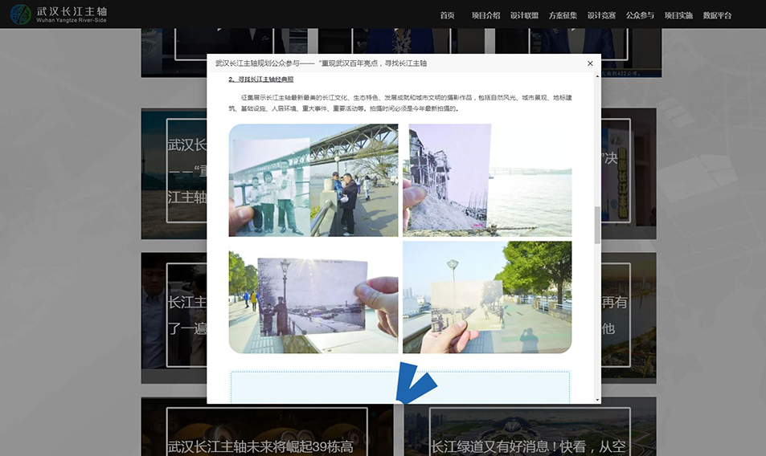Click the street lamp postcard photo, bottom-left
Screen dimensions: 766x456
pos(313,298)
